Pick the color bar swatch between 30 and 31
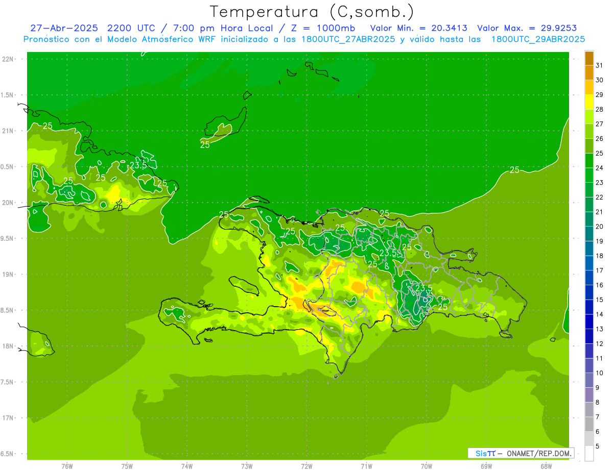This screenshot has height=473, width=613. pyautogui.click(x=589, y=73)
